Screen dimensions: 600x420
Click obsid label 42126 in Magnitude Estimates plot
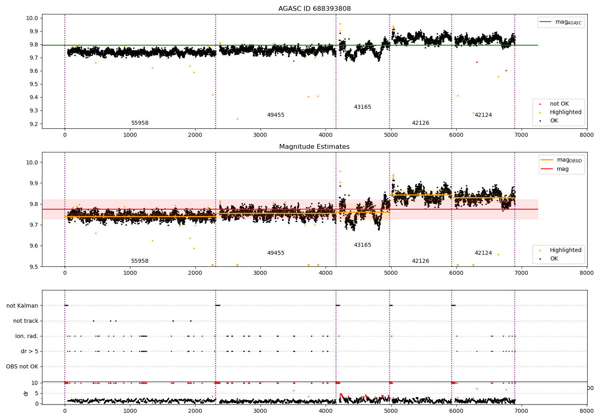[420, 261]
